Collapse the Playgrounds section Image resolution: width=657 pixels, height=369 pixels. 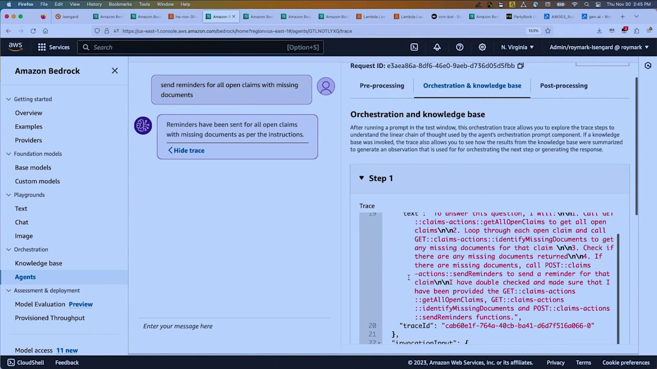(x=8, y=195)
